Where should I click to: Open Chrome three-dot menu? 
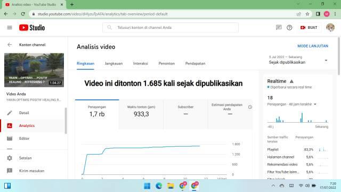[x=335, y=14]
